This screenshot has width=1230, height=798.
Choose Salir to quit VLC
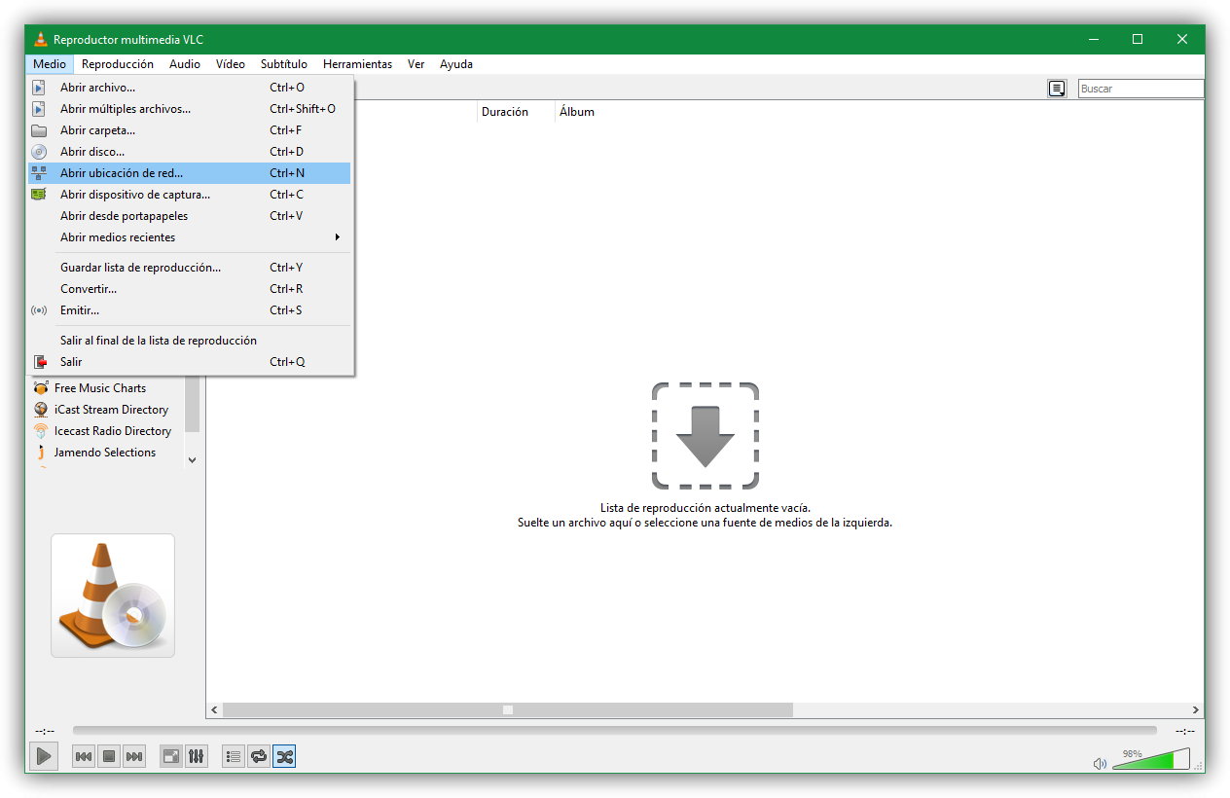pyautogui.click(x=190, y=362)
